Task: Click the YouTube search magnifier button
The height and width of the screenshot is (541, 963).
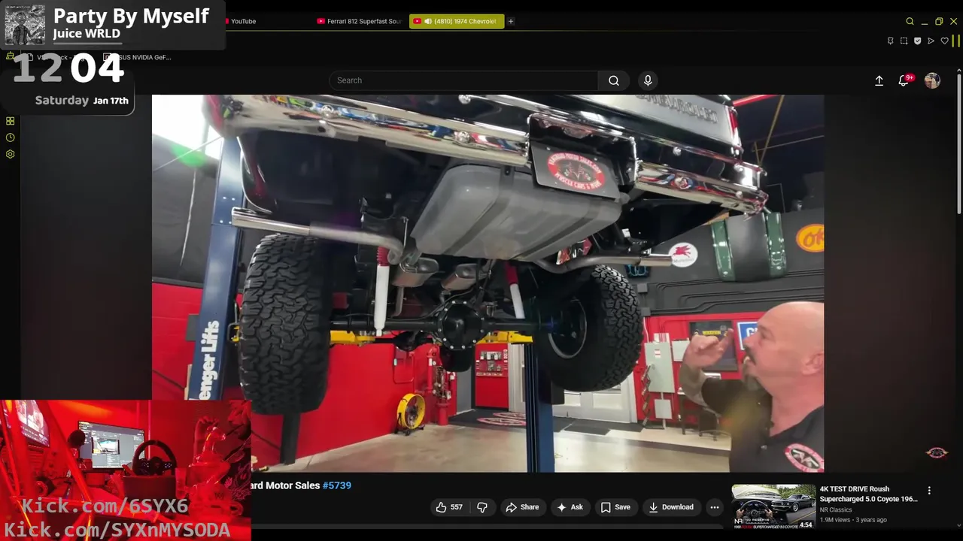Action: click(614, 80)
